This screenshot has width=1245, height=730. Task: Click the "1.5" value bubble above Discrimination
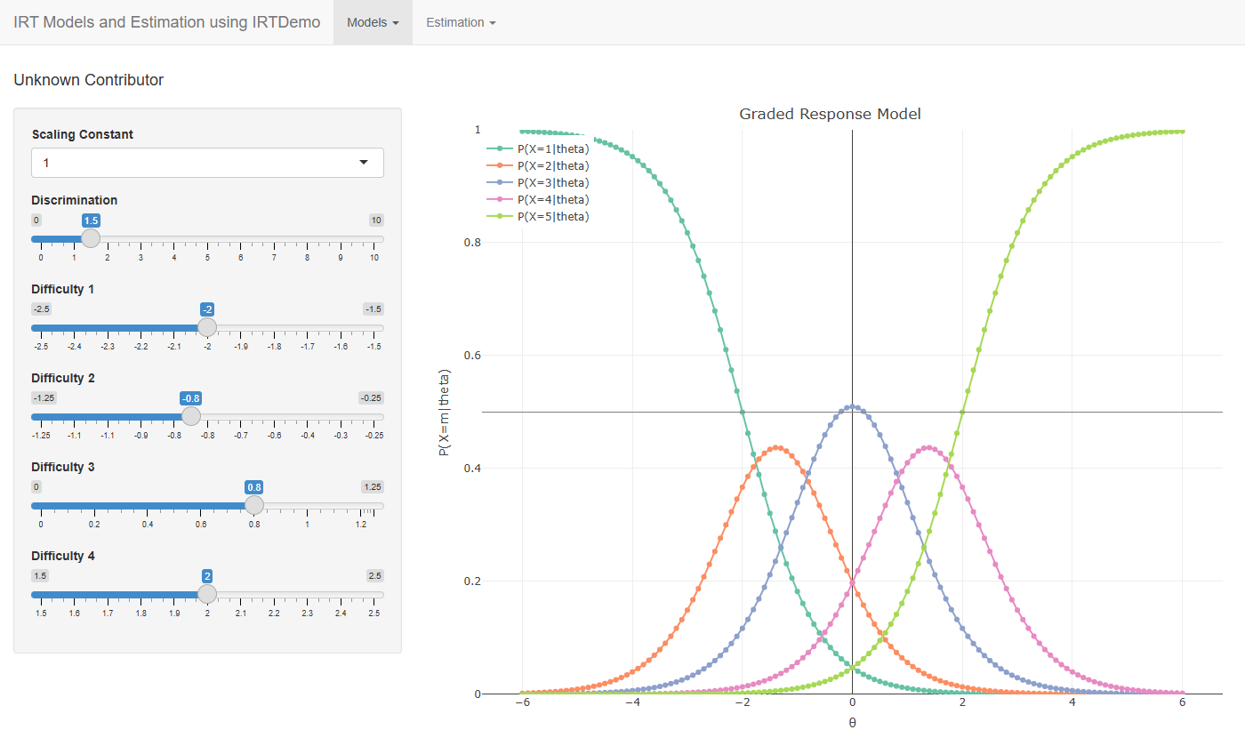tap(91, 221)
